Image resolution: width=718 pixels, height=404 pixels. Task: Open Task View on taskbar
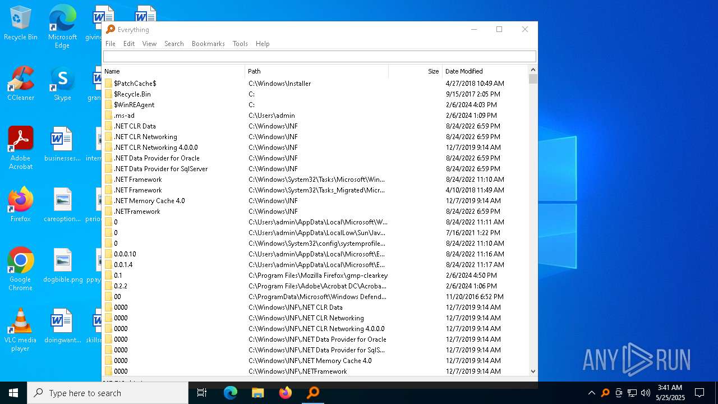point(202,393)
